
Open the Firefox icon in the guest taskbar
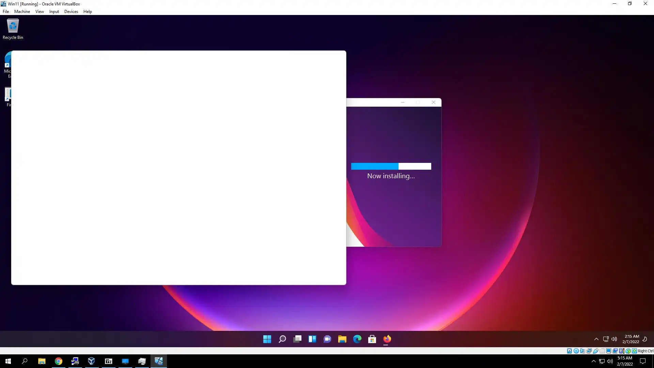[x=387, y=339]
